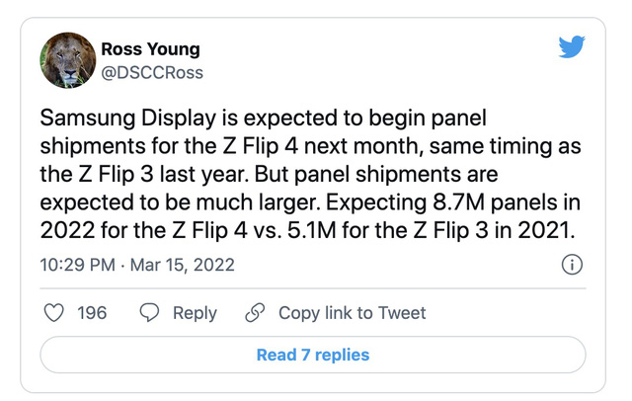This screenshot has height=401, width=632.
Task: Select Copy link to Tweet text
Action: pyautogui.click(x=352, y=313)
